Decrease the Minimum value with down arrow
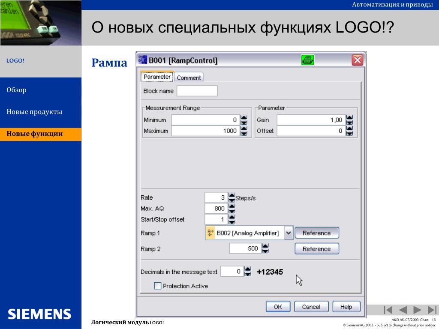This screenshot has height=329, width=439. tap(244, 123)
